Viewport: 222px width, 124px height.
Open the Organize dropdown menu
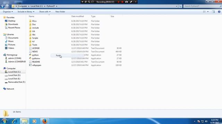tap(8, 12)
